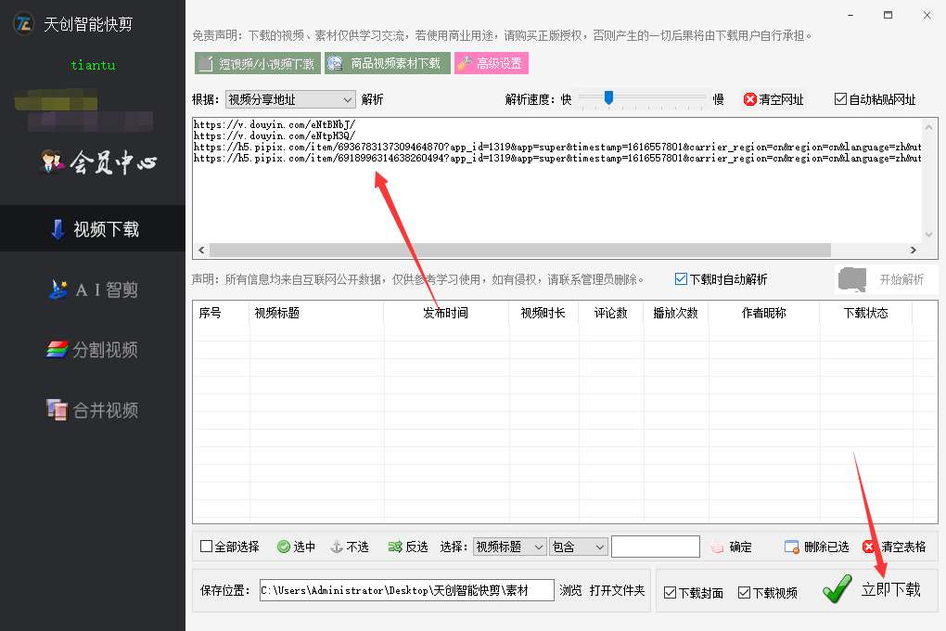Open the 商品视频素材下载 tab
Viewport: 946px width, 631px height.
pyautogui.click(x=388, y=63)
